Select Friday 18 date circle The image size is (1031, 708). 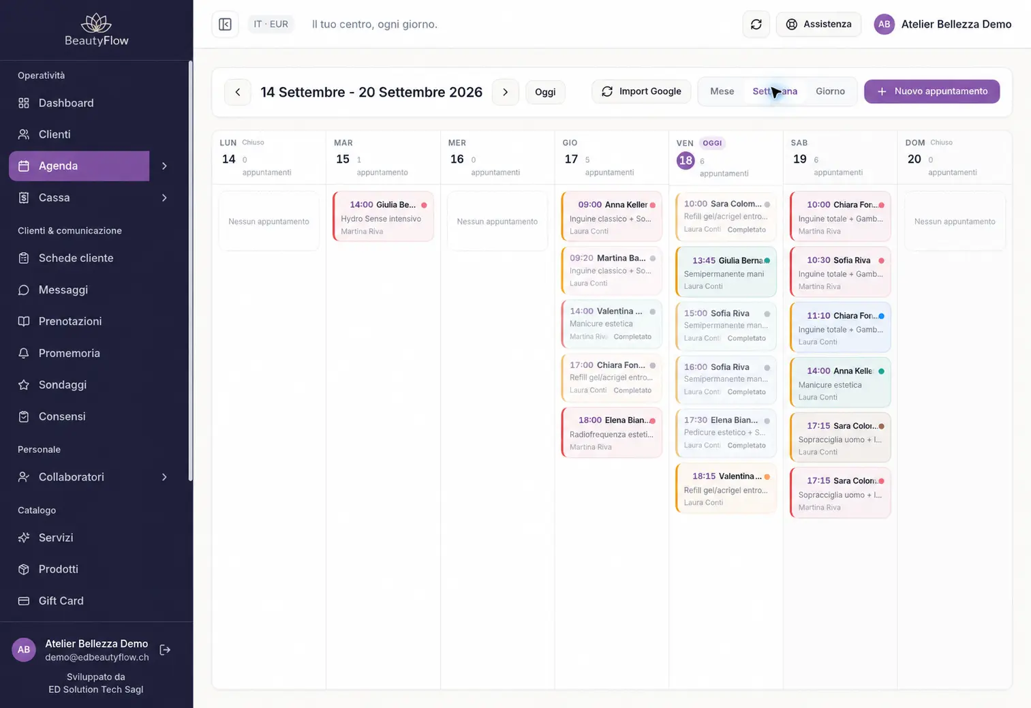(x=686, y=160)
